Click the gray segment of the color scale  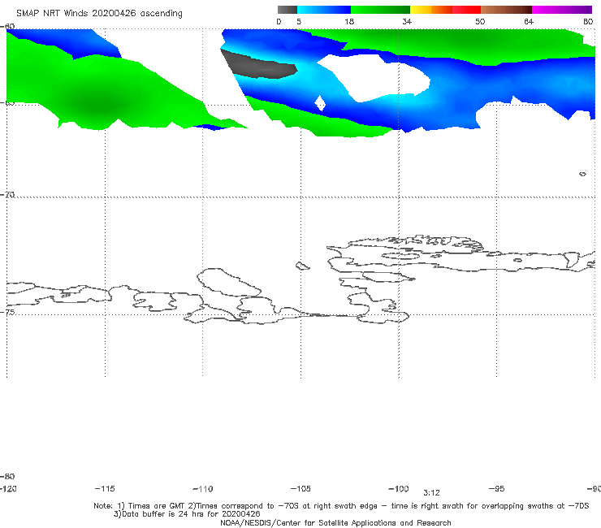pyautogui.click(x=287, y=10)
